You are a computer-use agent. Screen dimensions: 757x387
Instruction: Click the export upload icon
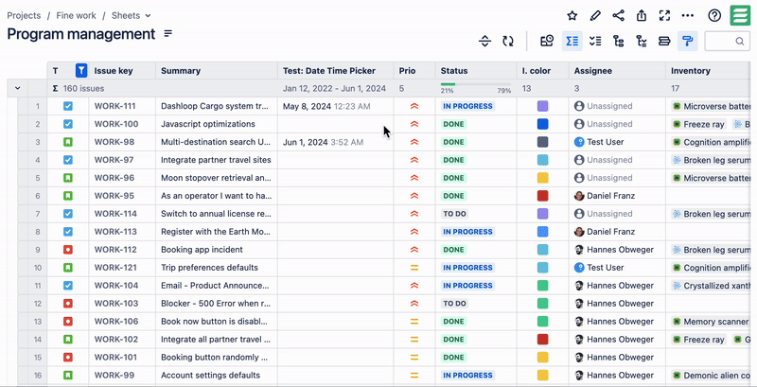642,16
